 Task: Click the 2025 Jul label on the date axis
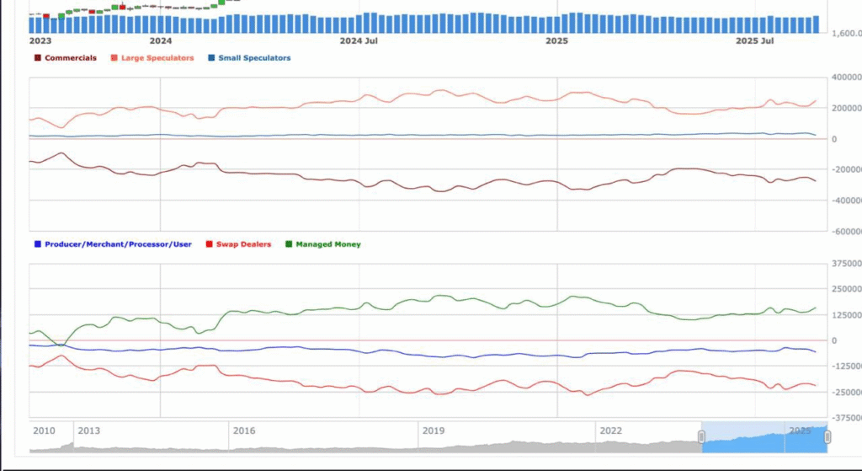[x=755, y=40]
